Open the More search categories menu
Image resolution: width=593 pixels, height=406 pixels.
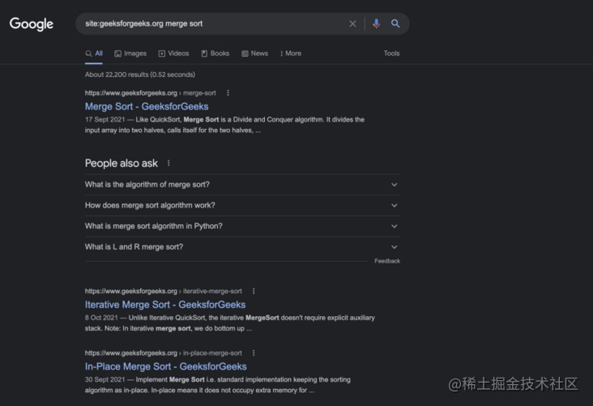291,53
